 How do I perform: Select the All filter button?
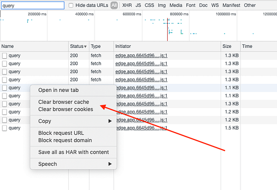pyautogui.click(x=114, y=5)
